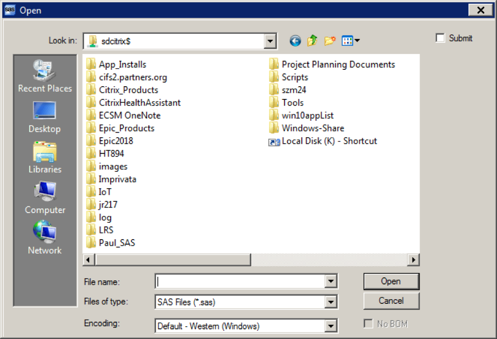Click the file list horizontal scrollbar thumb
The image size is (497, 339).
(173, 260)
